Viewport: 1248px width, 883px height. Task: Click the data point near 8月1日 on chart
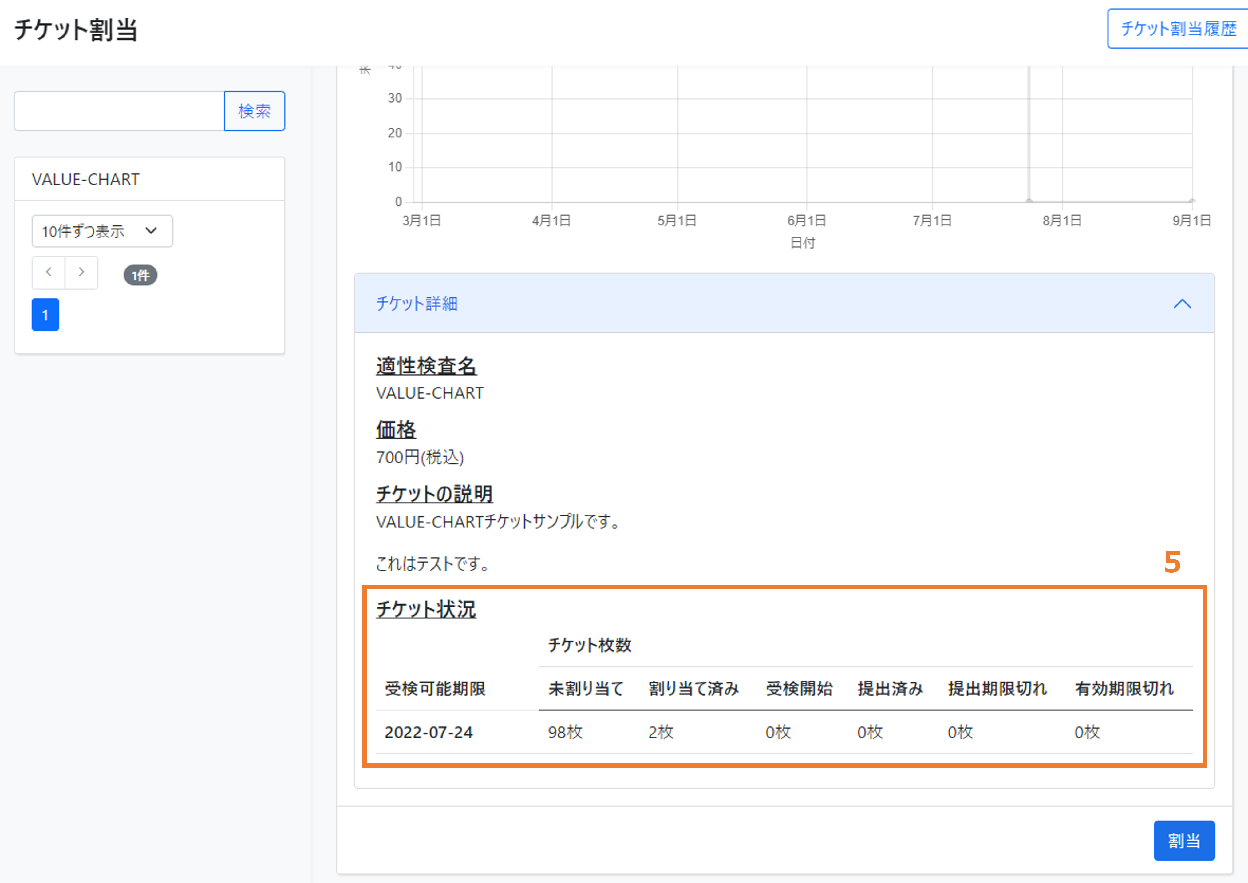[1029, 201]
